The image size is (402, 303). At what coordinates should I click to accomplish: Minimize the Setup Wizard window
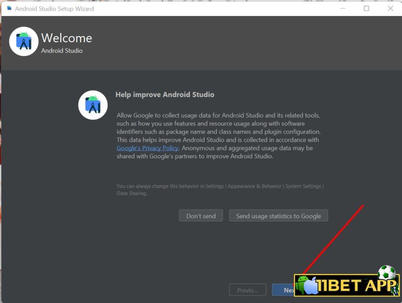343,9
